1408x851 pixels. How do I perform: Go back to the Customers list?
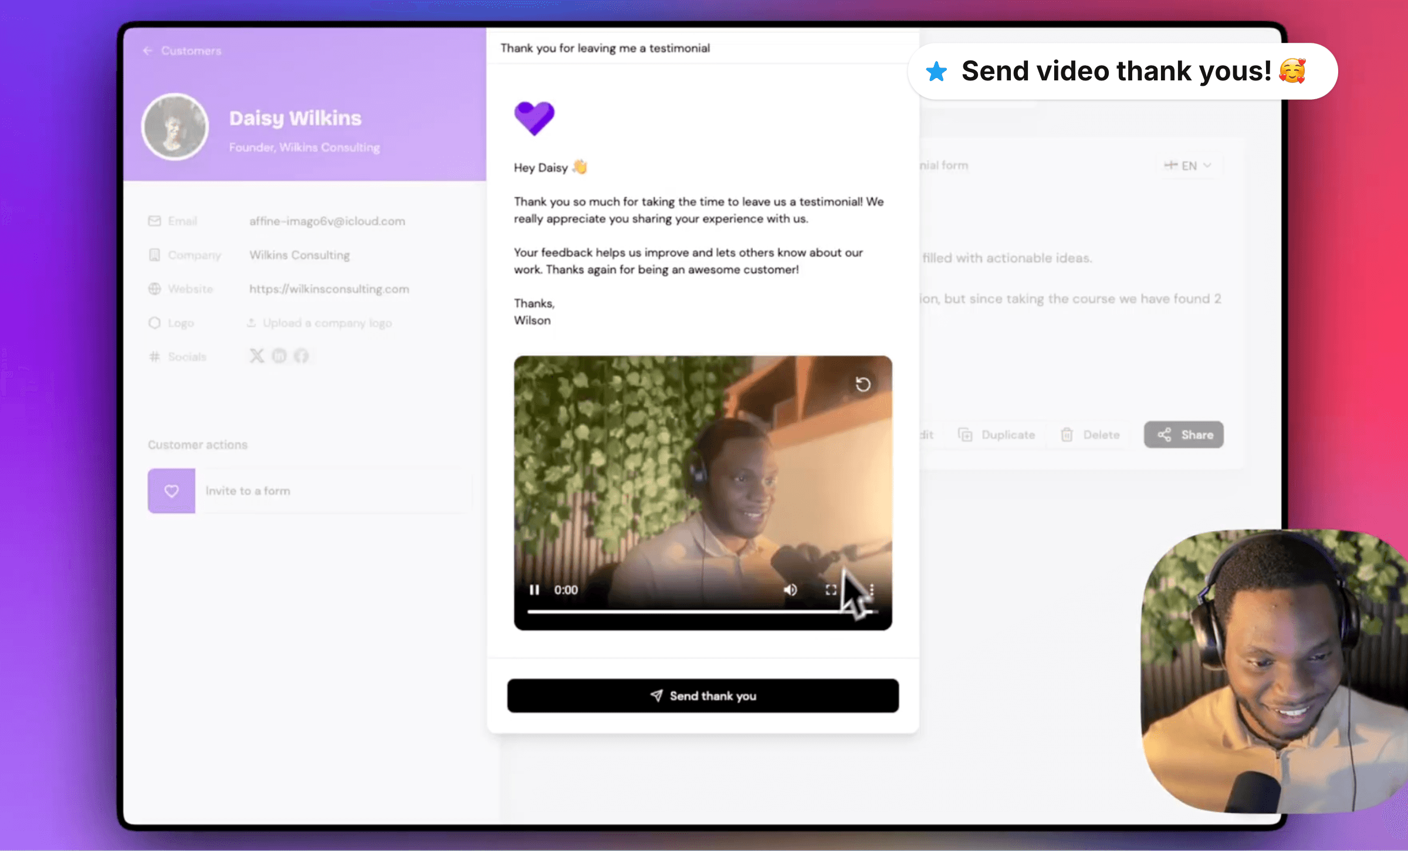tap(182, 51)
